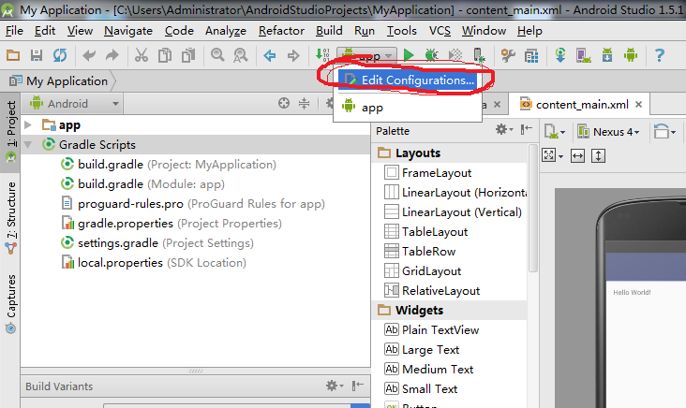
Task: Click the Undo arrow icon
Action: pyautogui.click(x=89, y=55)
